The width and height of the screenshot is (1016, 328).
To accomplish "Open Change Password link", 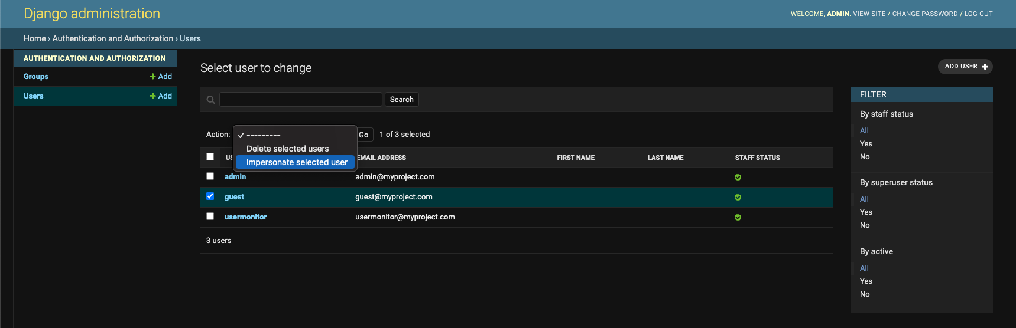I will coord(925,14).
